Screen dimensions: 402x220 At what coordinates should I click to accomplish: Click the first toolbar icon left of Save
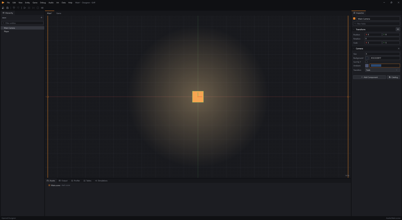(3, 8)
